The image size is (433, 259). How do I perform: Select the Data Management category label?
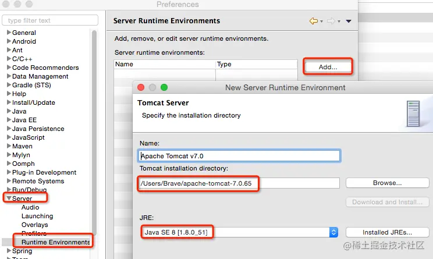(40, 76)
